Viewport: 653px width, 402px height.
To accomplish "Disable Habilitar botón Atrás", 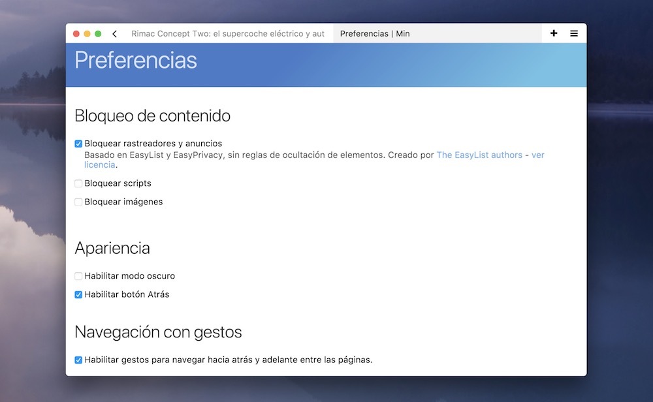I will coord(78,294).
